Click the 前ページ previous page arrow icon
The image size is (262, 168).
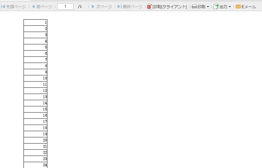pos(33,7)
